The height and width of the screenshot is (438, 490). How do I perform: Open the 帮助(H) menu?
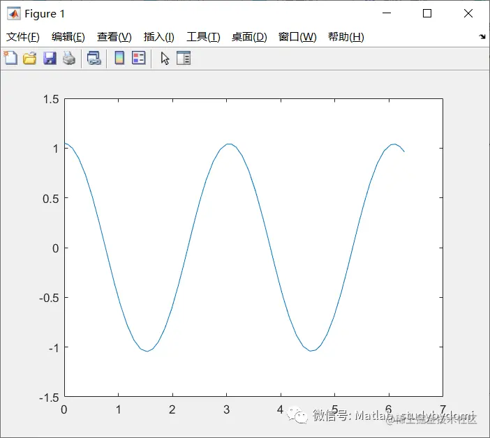coord(346,37)
